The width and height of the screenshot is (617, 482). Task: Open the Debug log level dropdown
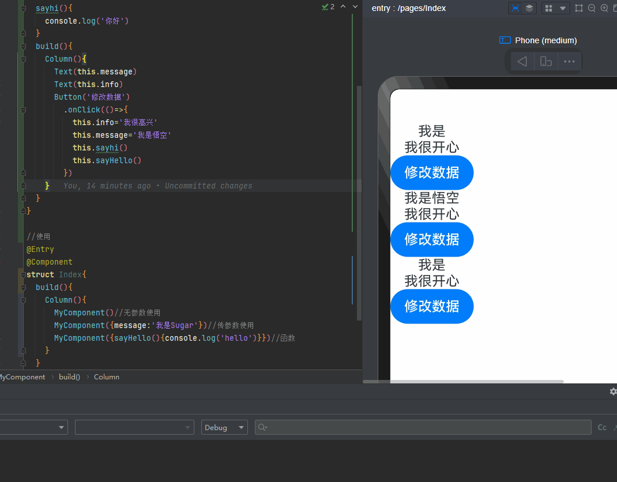(x=224, y=427)
